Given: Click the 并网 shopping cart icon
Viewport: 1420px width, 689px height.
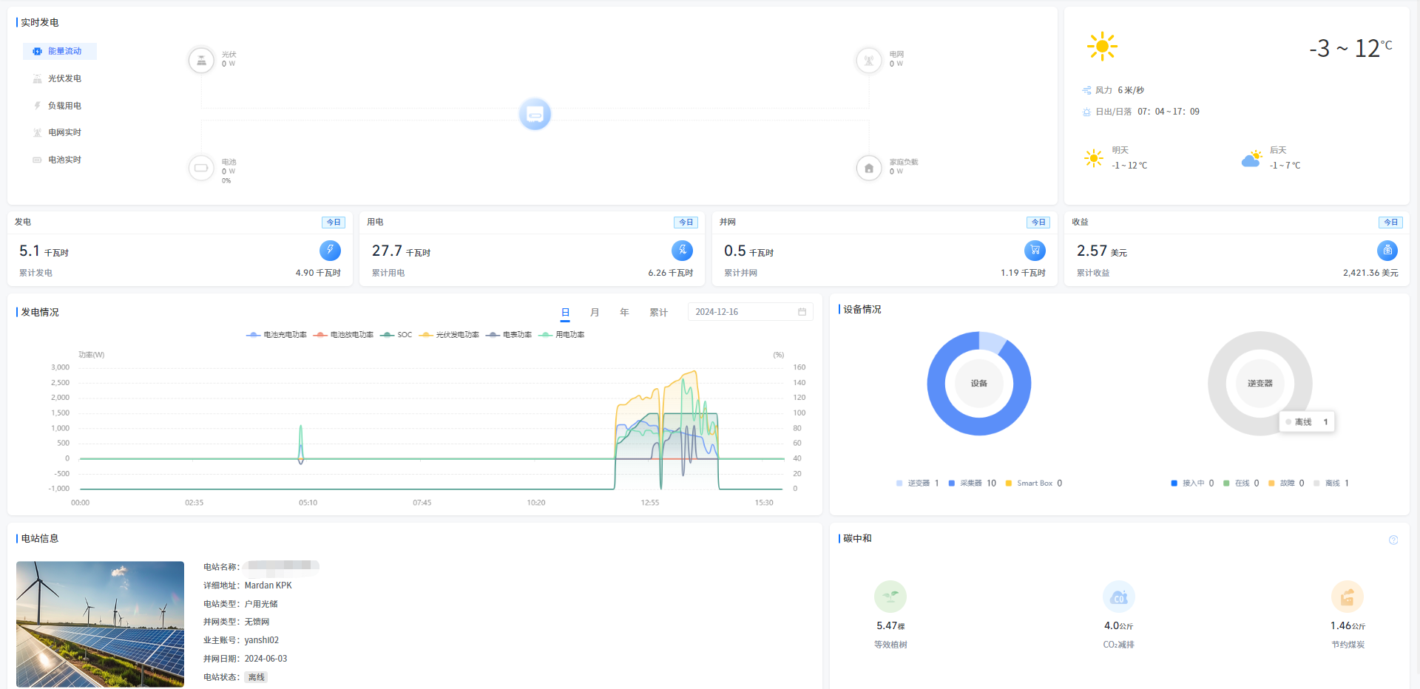Looking at the screenshot, I should [1035, 251].
